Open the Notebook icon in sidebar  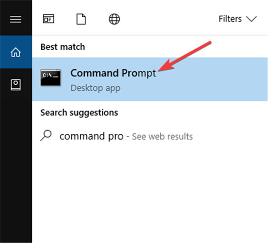pyautogui.click(x=16, y=85)
